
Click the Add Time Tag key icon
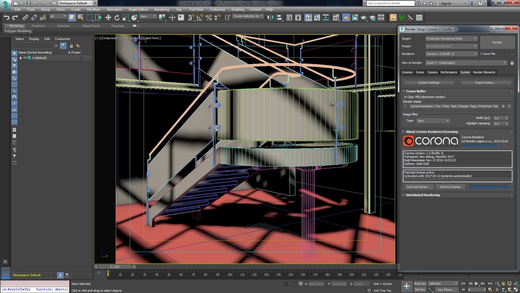point(369,290)
